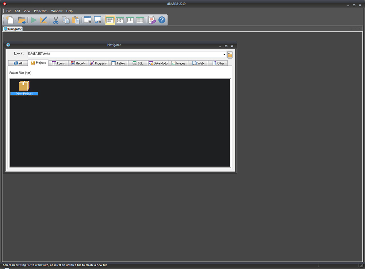Select the highlighted large icons view button

110,20
